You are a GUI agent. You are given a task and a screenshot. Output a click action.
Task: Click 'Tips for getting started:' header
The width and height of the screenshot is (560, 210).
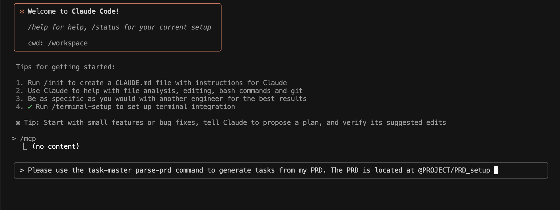(x=65, y=67)
